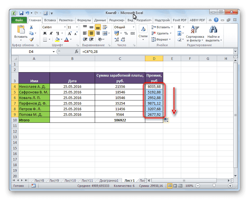Switch to the Формулы ribbon tab
249x200 pixels.
(x=84, y=20)
